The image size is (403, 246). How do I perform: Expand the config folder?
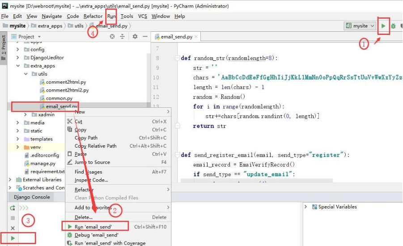click(x=18, y=49)
